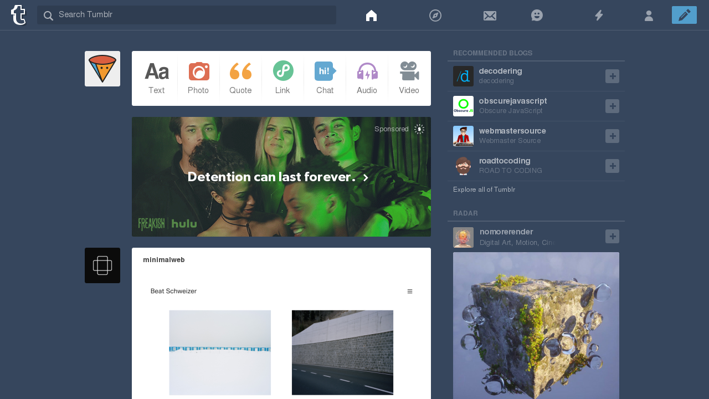Follow the webmastersource blog
709x399 pixels.
click(x=612, y=136)
